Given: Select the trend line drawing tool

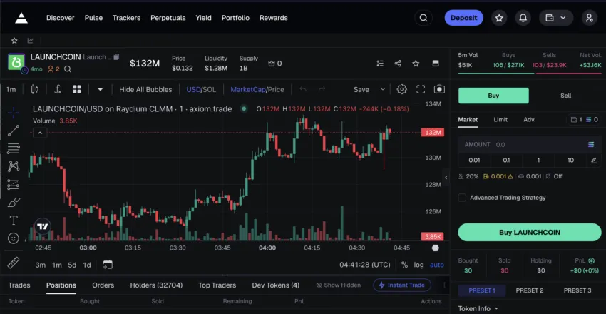Looking at the screenshot, I should point(14,131).
